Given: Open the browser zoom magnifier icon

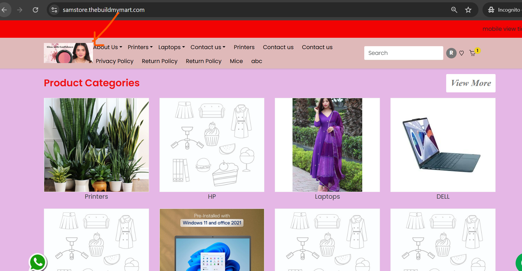Looking at the screenshot, I should (x=454, y=10).
